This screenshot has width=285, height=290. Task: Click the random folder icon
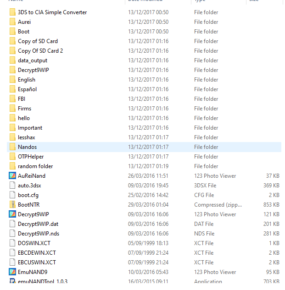point(12,166)
